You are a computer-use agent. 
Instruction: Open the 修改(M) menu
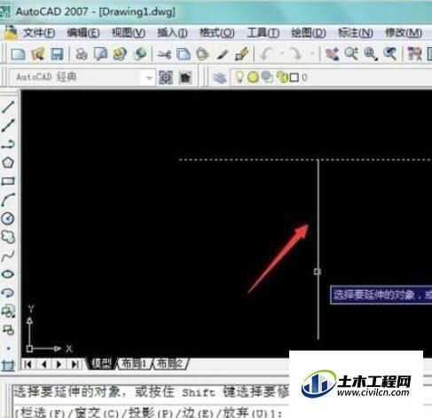click(403, 33)
